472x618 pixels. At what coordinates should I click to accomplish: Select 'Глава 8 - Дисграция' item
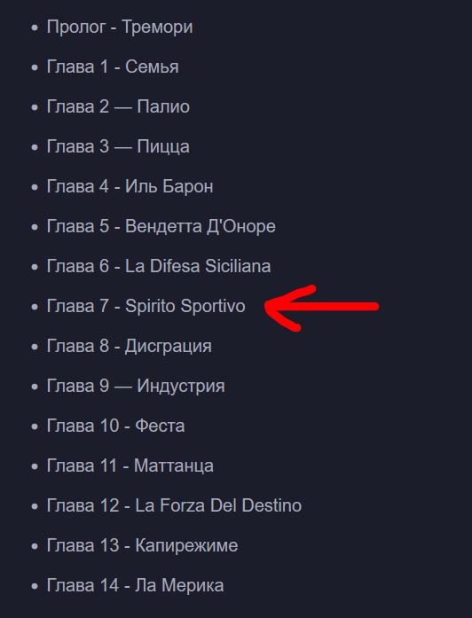pyautogui.click(x=129, y=346)
